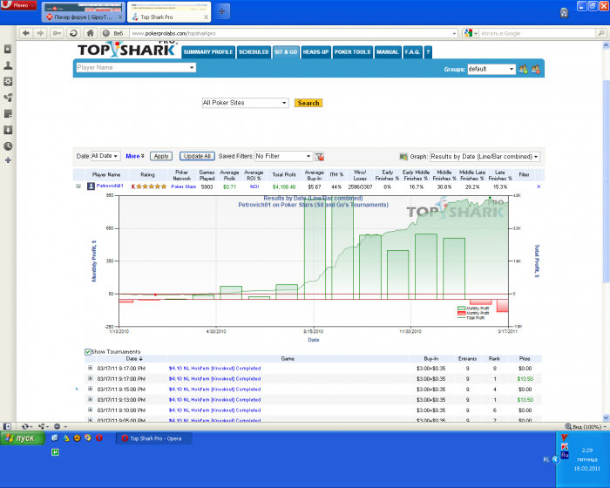Viewport: 610px width, 488px height.
Task: Open the gear-shaped sidebar panel icon
Action: click(x=8, y=81)
